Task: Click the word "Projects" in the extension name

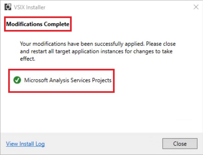Action: [102, 80]
